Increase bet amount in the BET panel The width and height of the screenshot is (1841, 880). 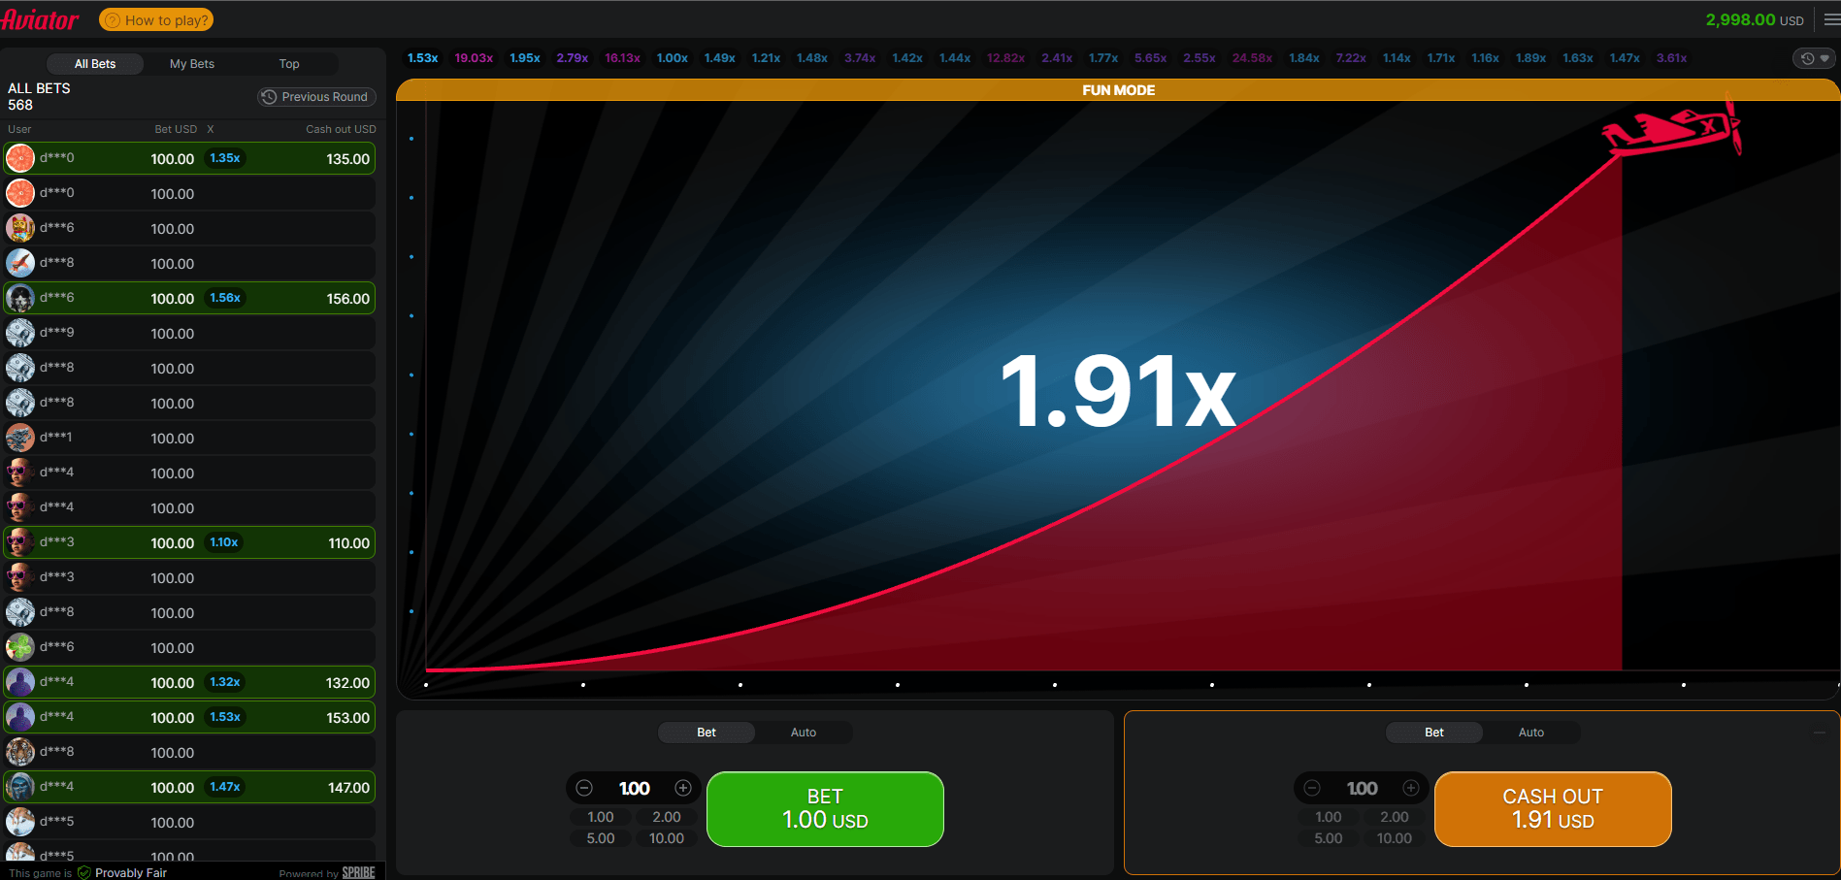point(683,788)
